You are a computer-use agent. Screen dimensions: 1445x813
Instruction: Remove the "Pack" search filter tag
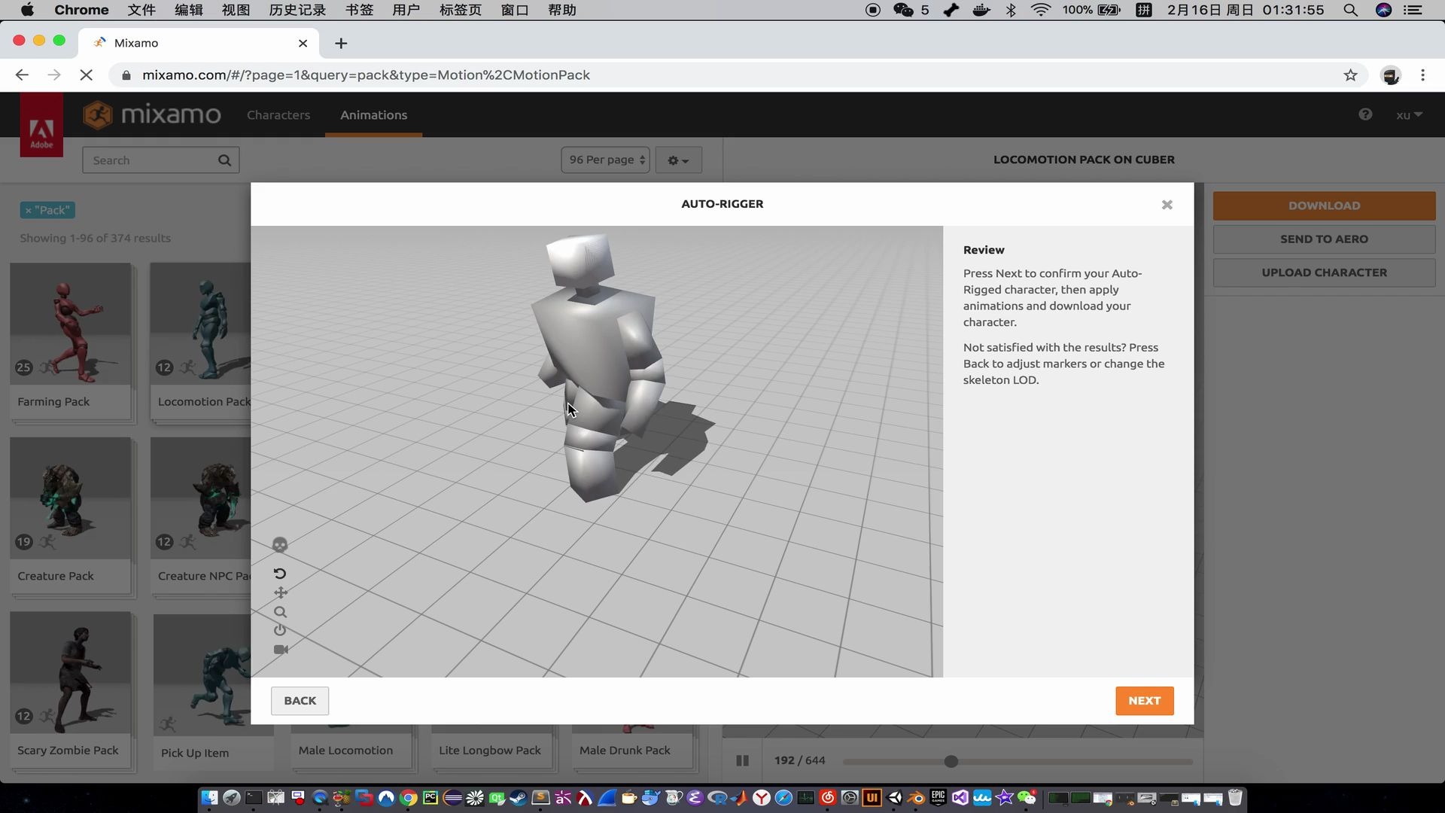point(29,211)
